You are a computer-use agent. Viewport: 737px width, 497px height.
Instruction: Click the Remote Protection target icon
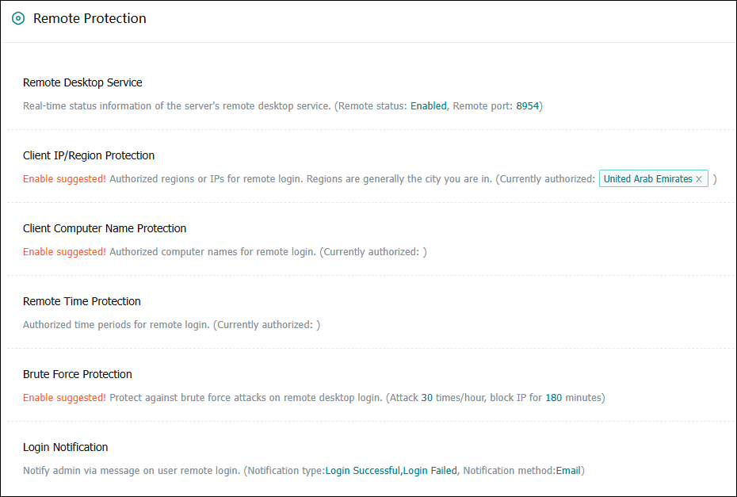18,19
